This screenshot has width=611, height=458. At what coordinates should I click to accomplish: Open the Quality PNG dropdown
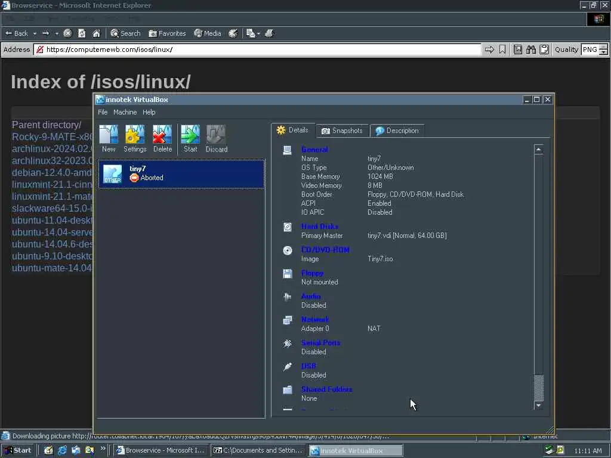(594, 49)
